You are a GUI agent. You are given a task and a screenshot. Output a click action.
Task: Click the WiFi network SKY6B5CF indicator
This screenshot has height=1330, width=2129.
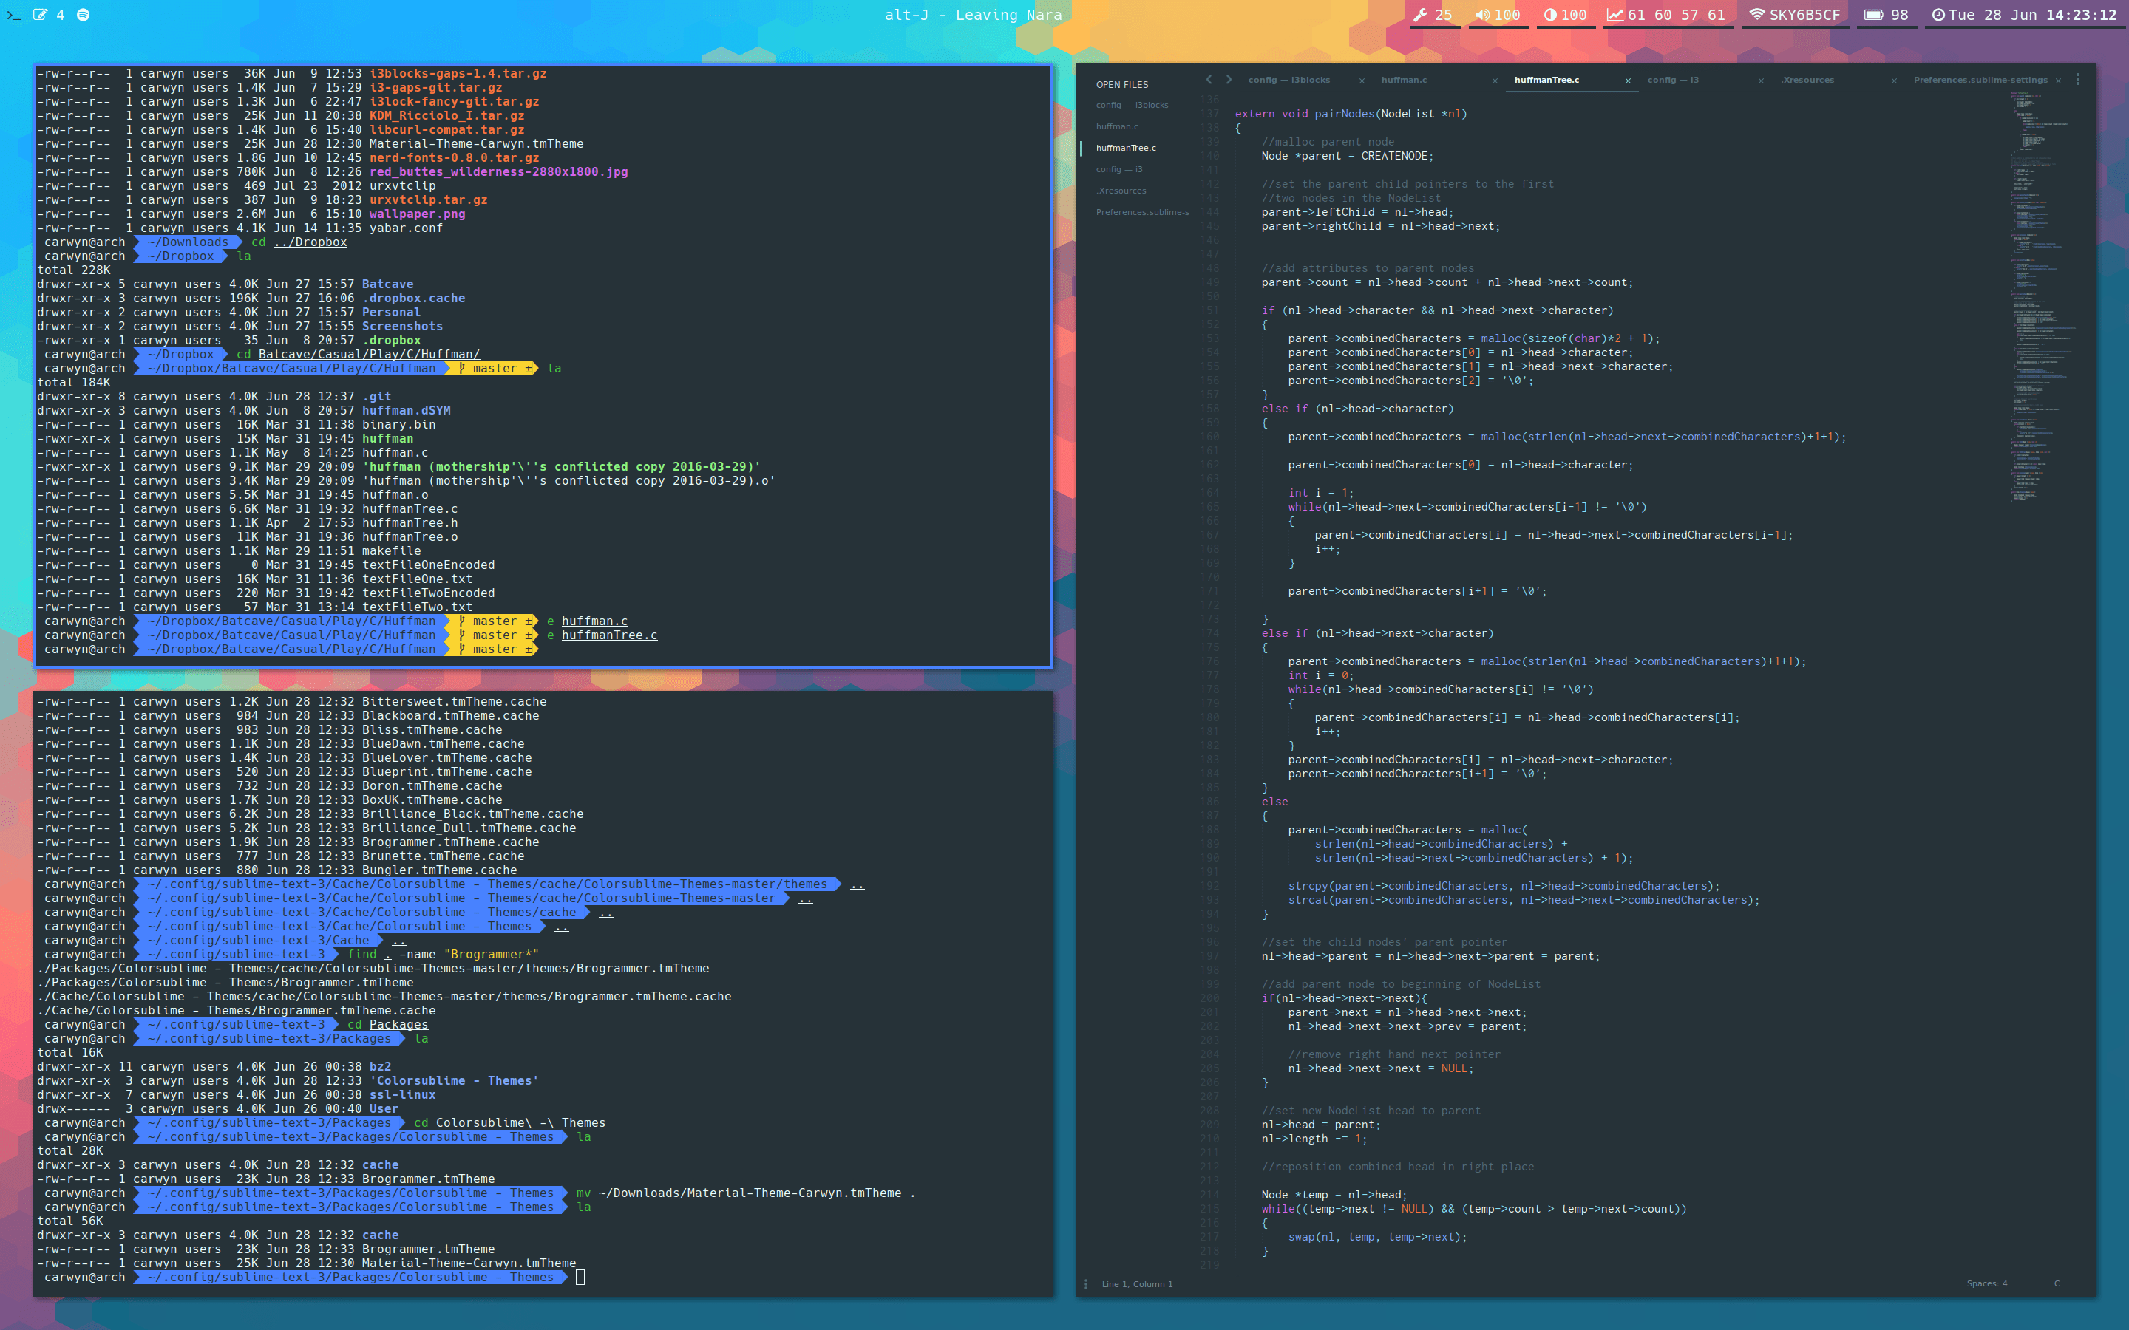click(1794, 15)
